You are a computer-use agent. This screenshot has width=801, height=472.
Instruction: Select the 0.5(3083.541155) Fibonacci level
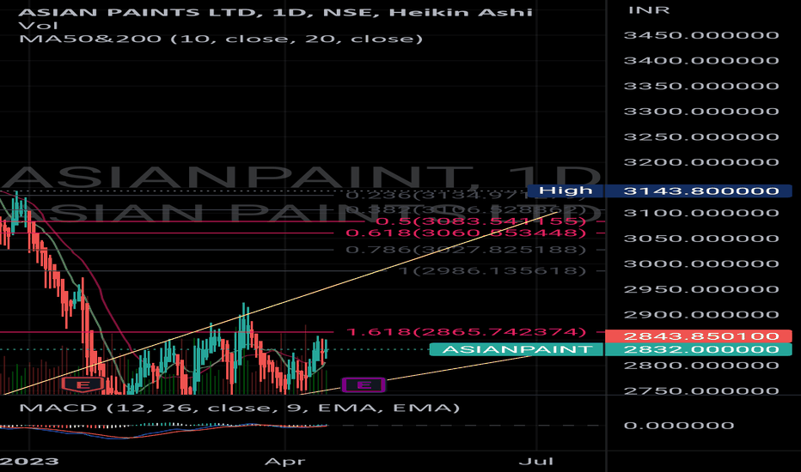pyautogui.click(x=480, y=221)
